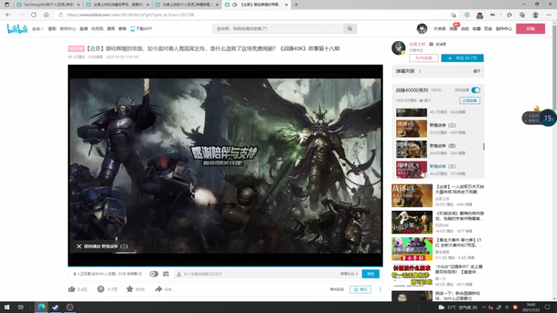557x313 pixels.
Task: Show hidden system tray icons
Action: pos(483,307)
